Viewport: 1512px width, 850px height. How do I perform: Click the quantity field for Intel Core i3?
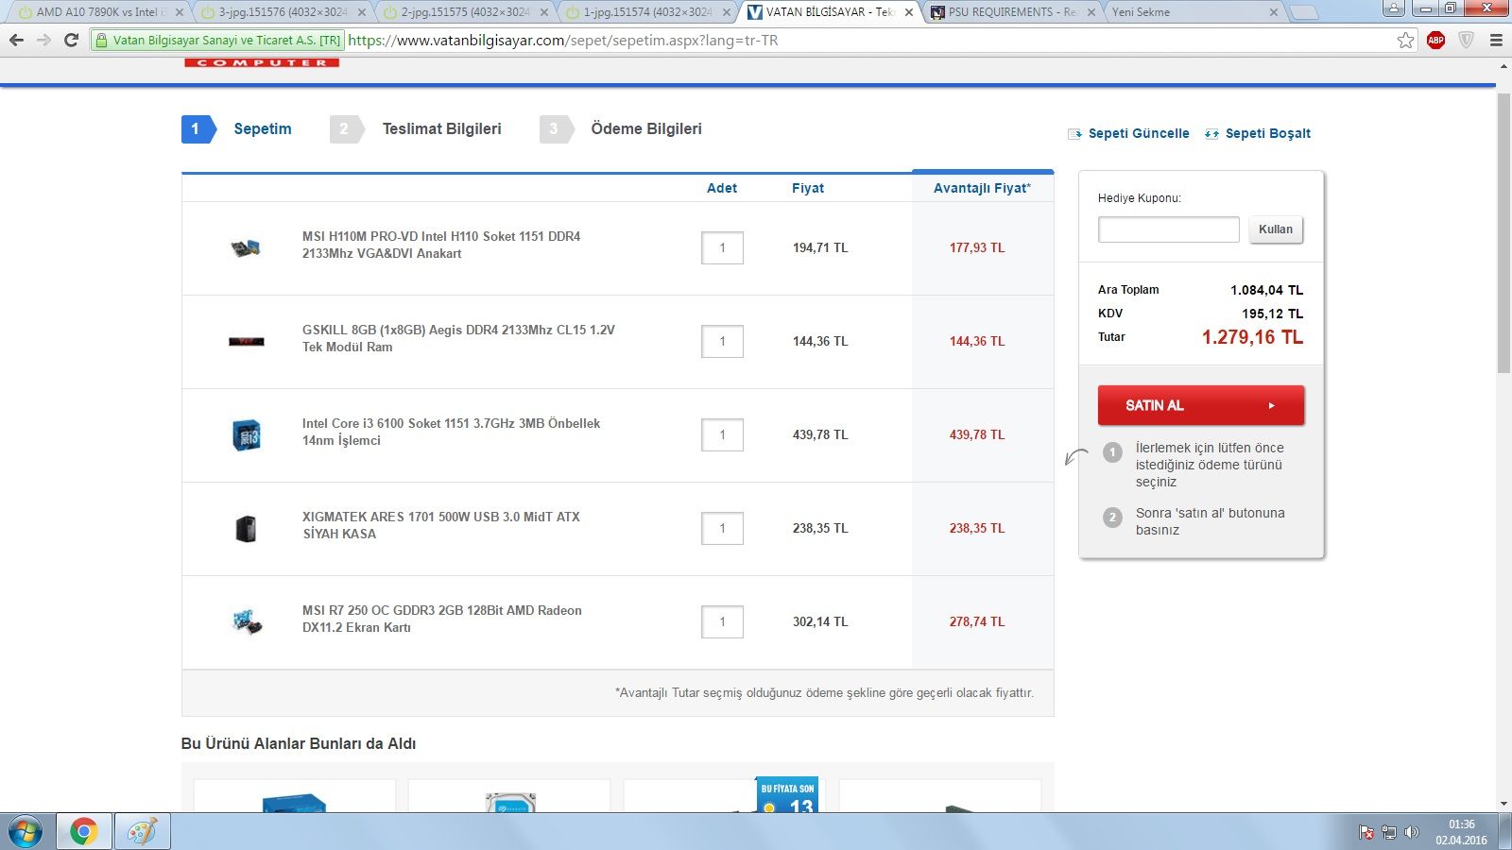click(x=722, y=434)
